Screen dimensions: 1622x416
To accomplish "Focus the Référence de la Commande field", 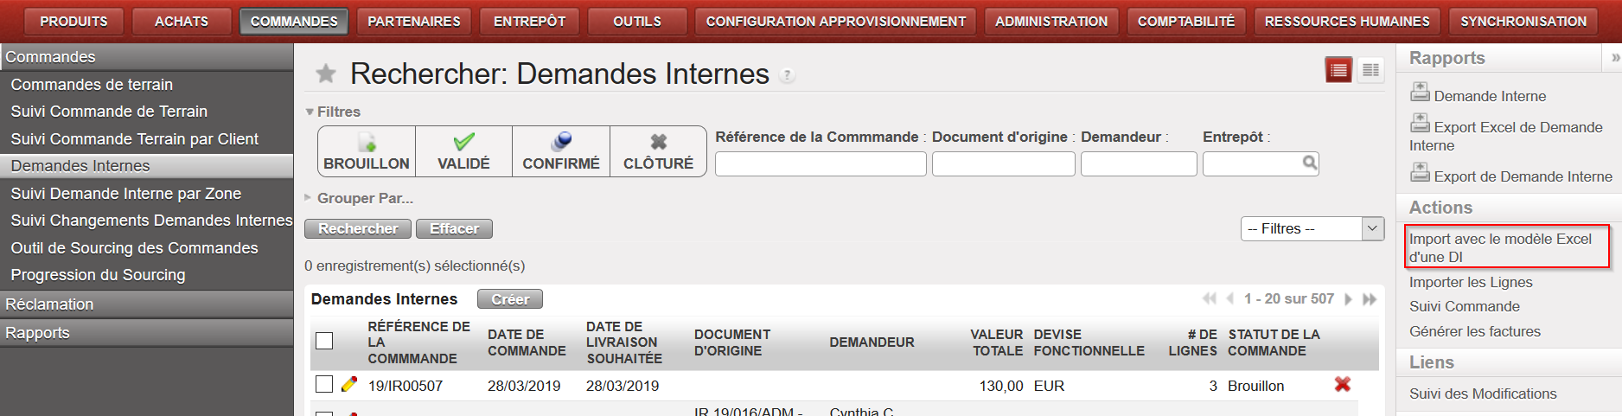I will coord(821,163).
